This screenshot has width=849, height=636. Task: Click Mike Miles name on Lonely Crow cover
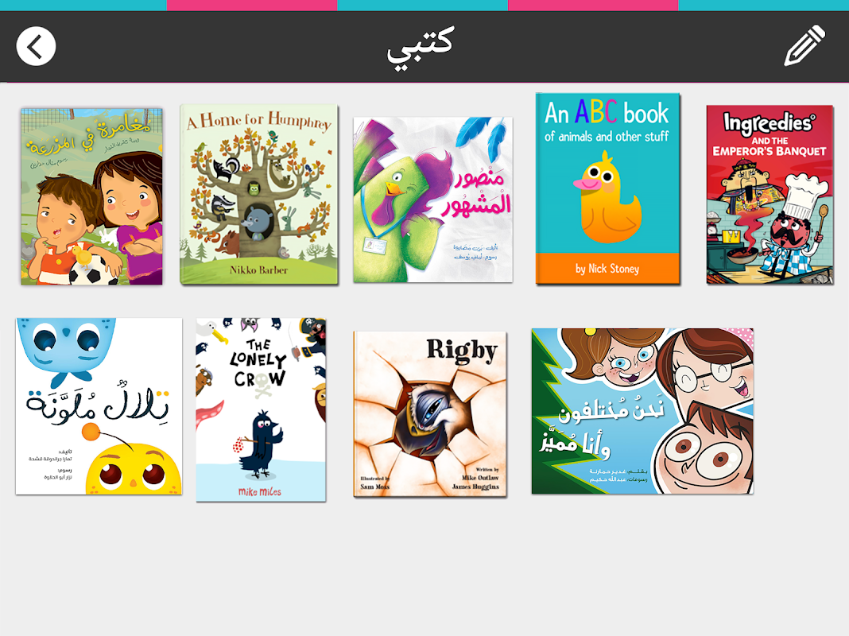[x=260, y=491]
